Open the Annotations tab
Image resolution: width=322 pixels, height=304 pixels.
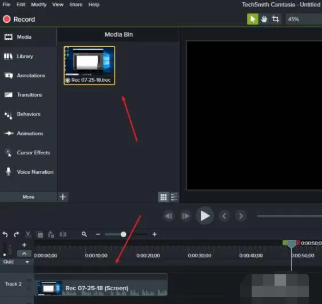point(29,75)
